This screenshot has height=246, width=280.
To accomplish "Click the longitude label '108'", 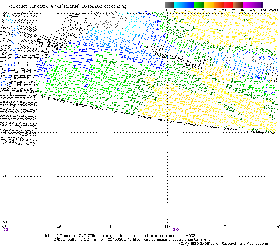I will (58, 227).
